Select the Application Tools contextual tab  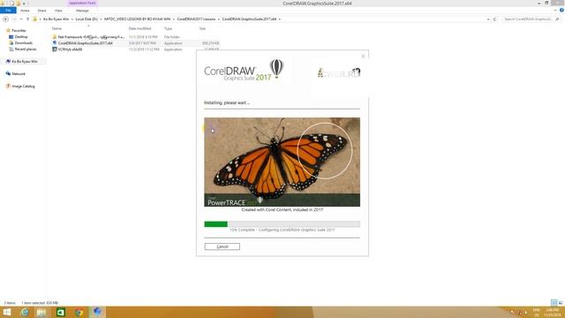pos(82,3)
